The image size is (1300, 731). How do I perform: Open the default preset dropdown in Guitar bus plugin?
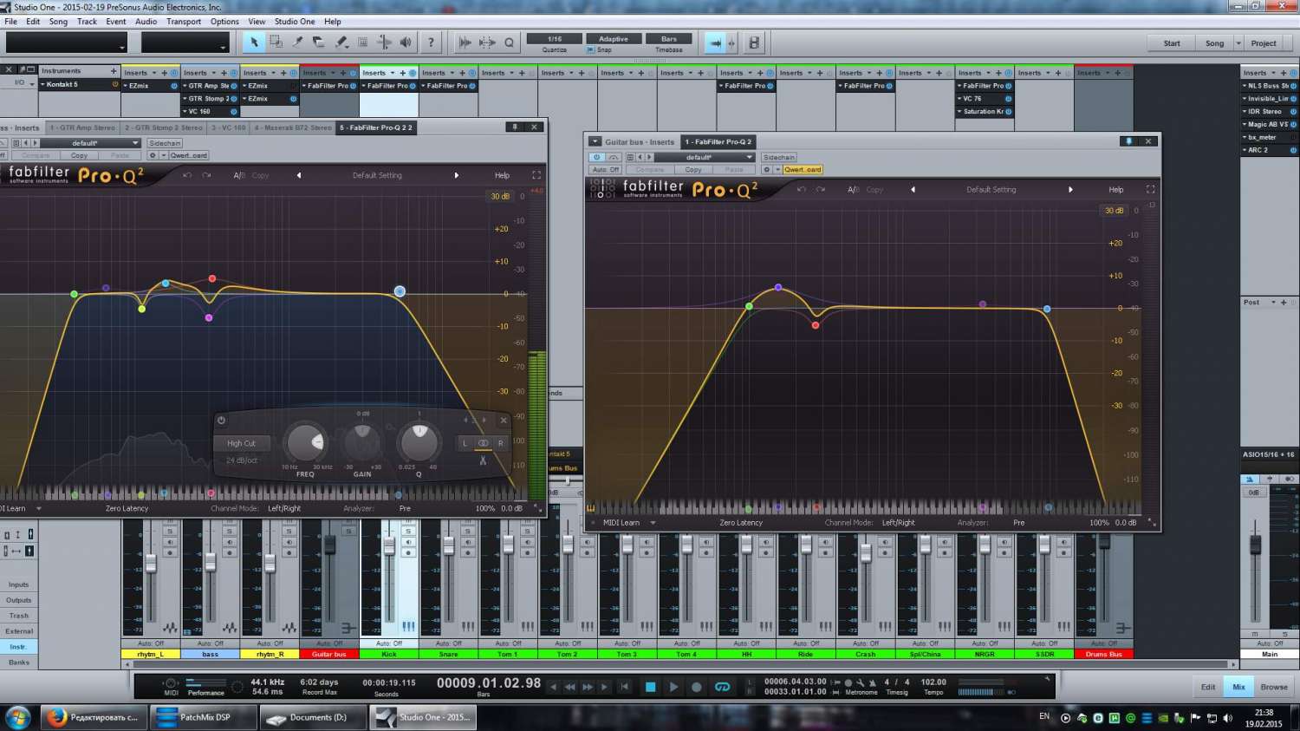(704, 157)
